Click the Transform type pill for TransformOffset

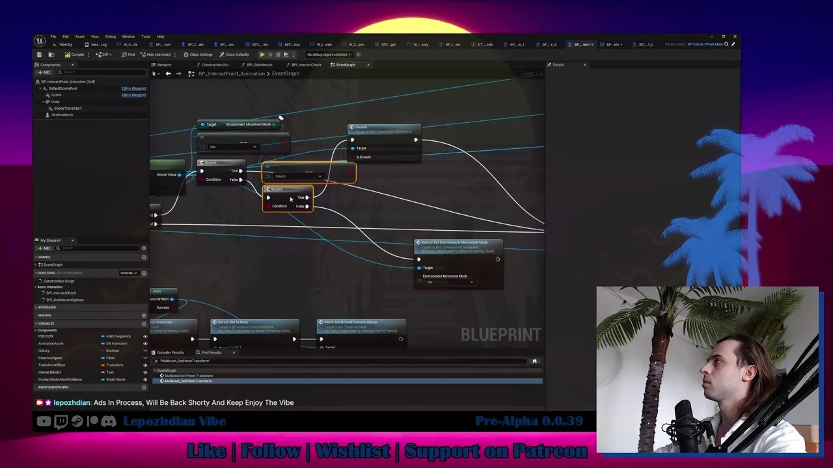point(113,365)
